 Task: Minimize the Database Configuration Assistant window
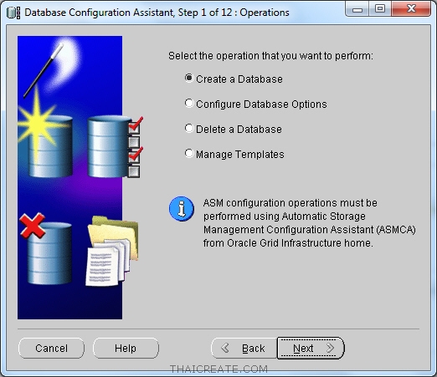point(357,9)
